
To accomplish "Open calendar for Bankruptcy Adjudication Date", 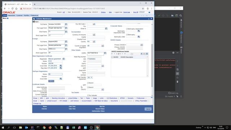I will tap(139, 31).
